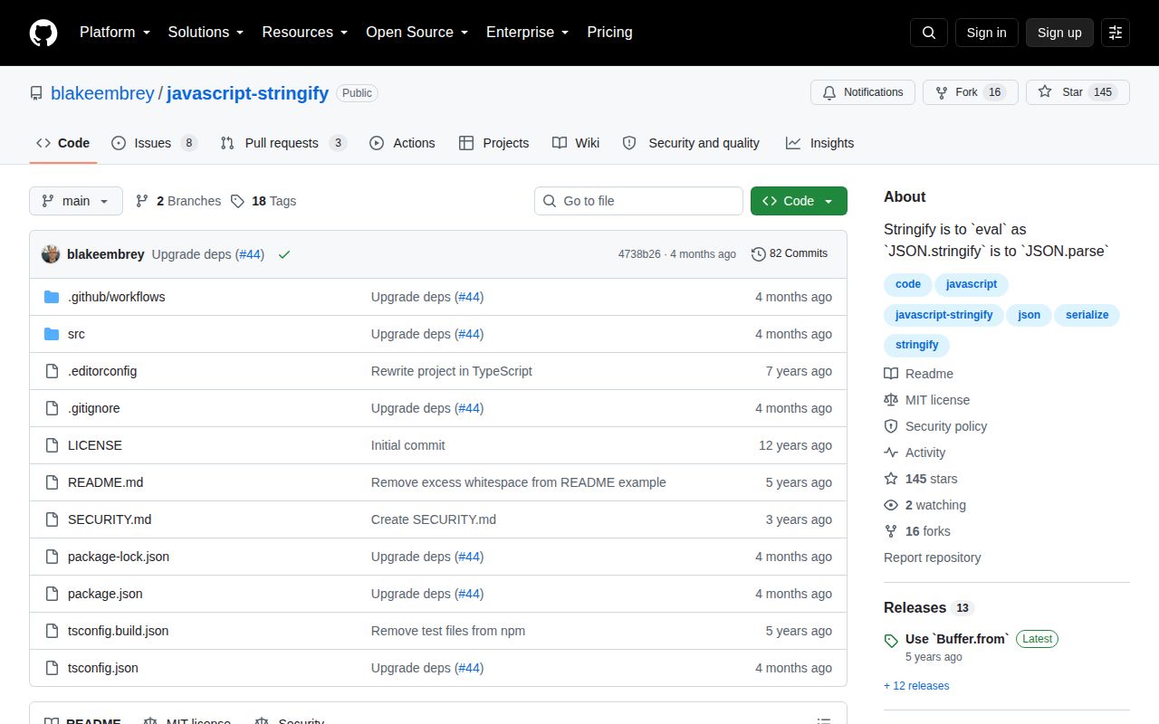Expand the Open Source menu

click(x=417, y=33)
